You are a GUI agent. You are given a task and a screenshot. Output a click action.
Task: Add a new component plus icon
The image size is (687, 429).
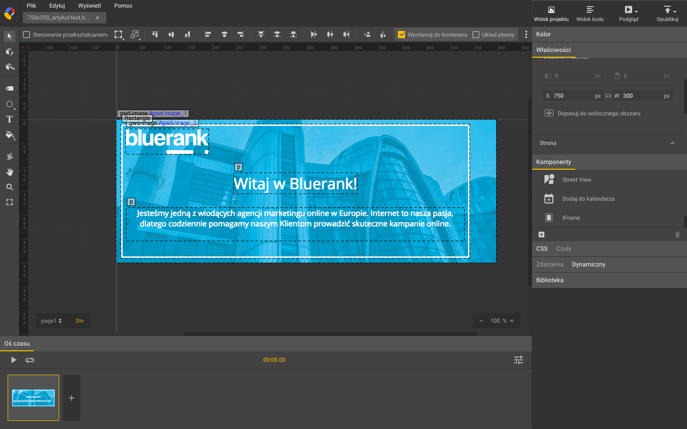[541, 235]
